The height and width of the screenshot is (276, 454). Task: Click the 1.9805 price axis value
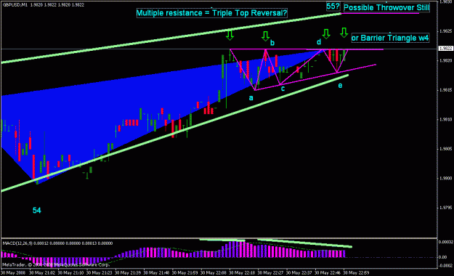coord(446,149)
